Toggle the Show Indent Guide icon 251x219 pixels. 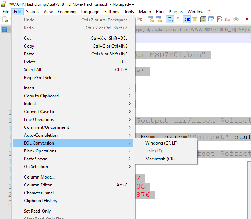click(187, 19)
